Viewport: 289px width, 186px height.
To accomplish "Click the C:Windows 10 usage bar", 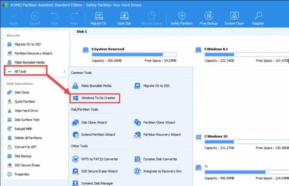I will tap(246, 142).
